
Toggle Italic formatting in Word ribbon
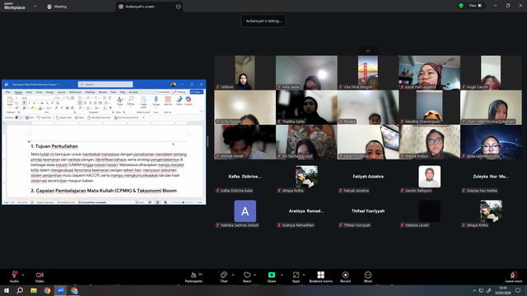tap(29, 103)
